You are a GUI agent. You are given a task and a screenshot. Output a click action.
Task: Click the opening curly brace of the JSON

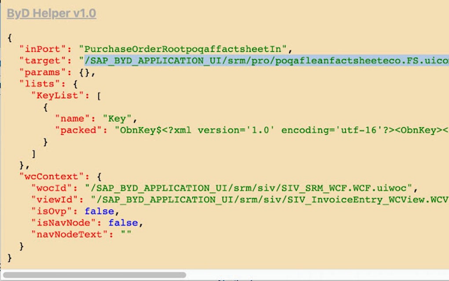9,37
